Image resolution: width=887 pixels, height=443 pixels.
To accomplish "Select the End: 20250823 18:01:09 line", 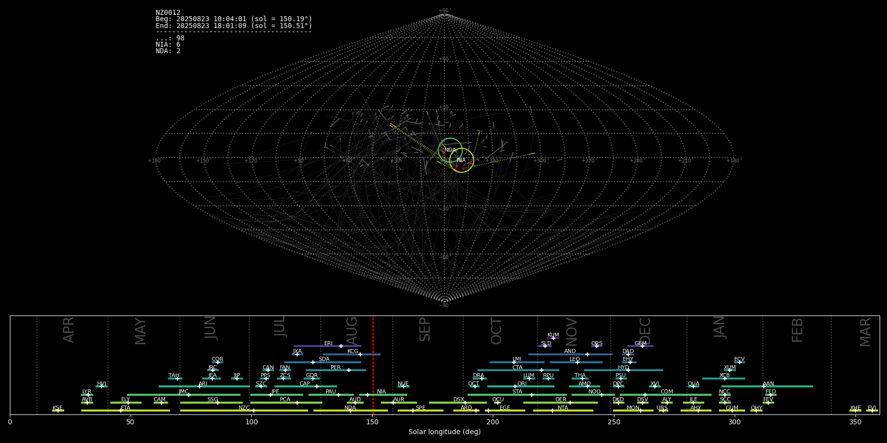I will click(234, 26).
